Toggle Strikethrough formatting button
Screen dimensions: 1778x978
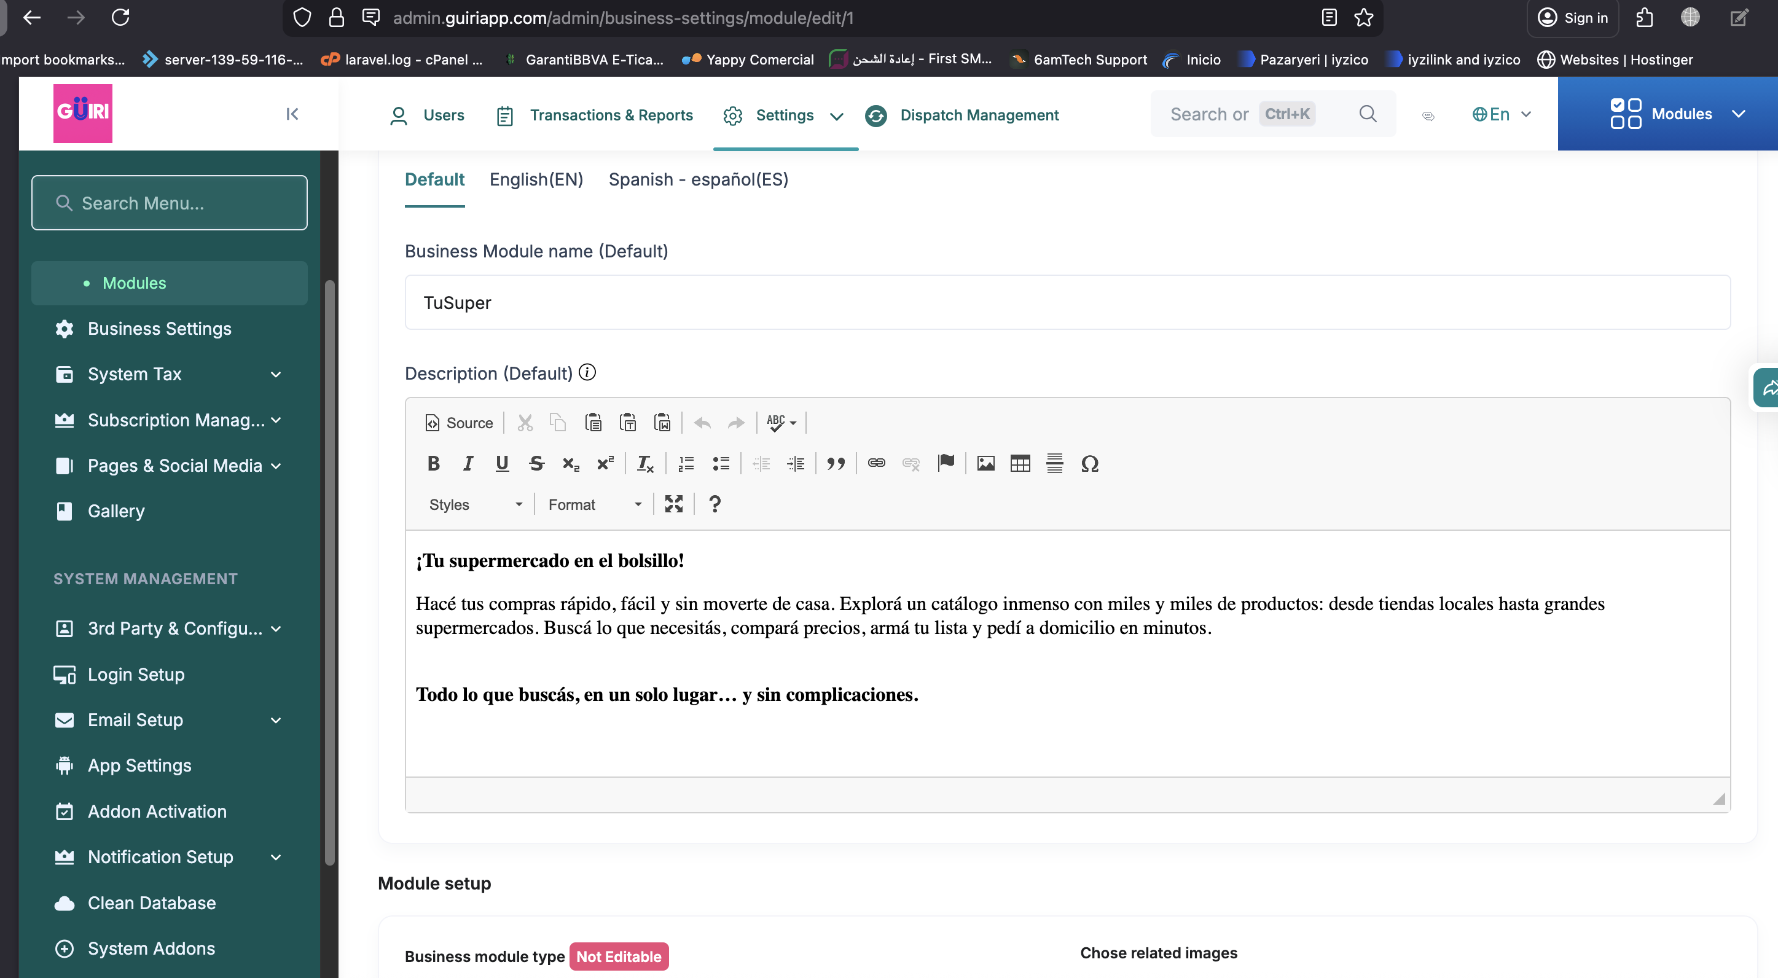point(536,463)
